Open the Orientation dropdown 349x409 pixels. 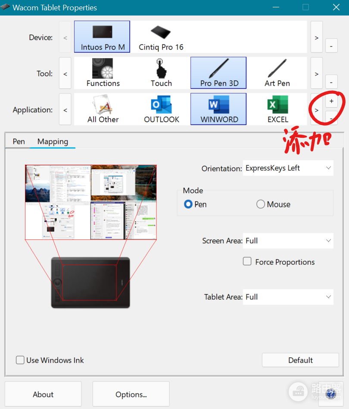point(288,168)
